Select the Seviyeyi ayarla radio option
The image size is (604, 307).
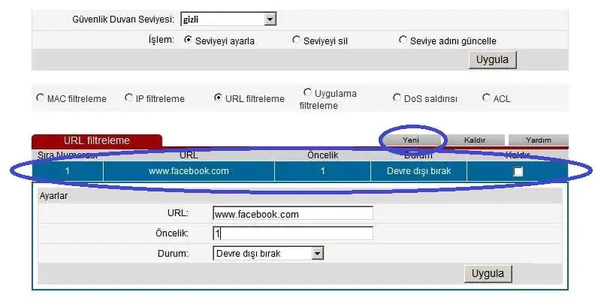[x=188, y=40]
